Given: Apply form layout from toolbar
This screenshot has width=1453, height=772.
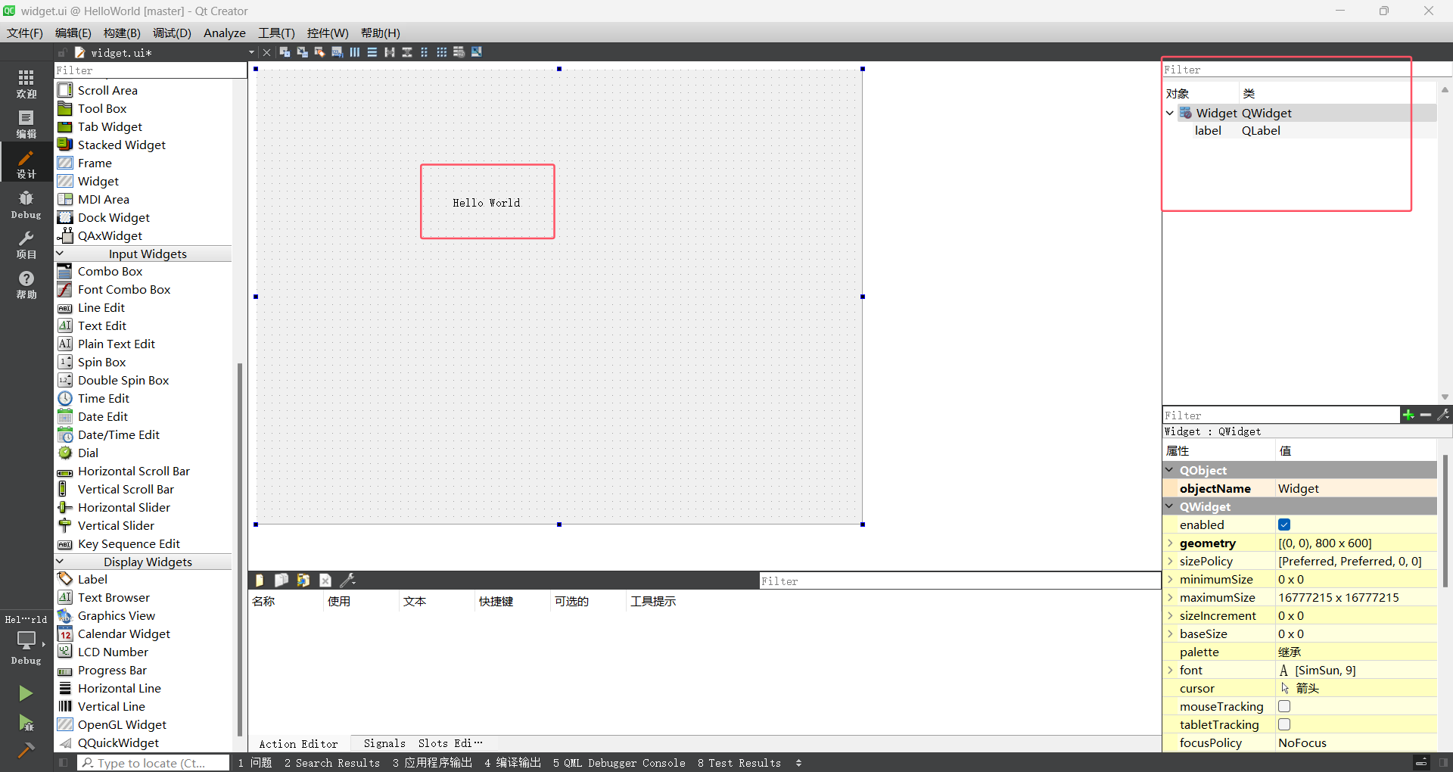Looking at the screenshot, I should [x=424, y=52].
